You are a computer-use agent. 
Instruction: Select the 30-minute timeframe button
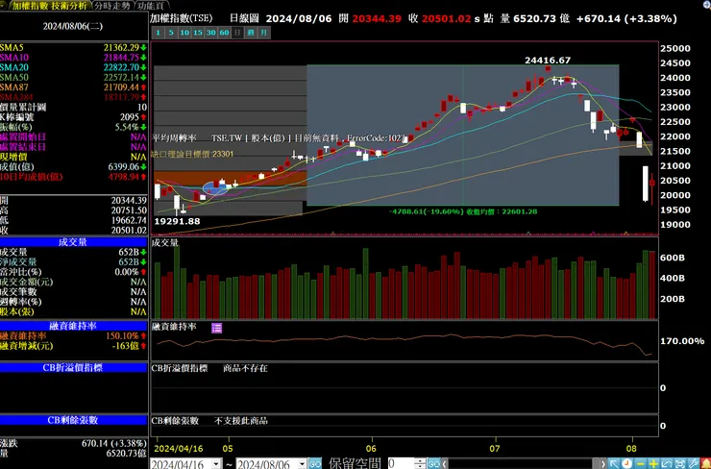click(x=210, y=33)
